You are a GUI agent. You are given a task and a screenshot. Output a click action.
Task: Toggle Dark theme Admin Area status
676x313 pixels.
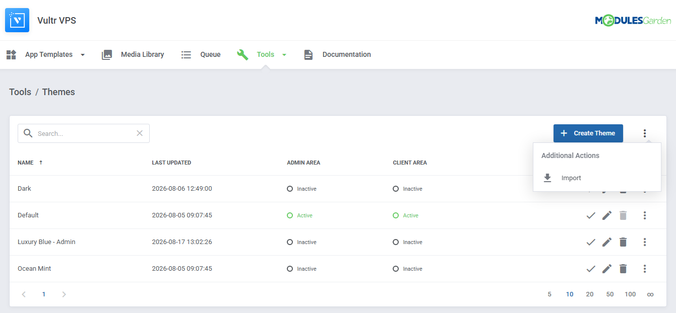coord(301,189)
